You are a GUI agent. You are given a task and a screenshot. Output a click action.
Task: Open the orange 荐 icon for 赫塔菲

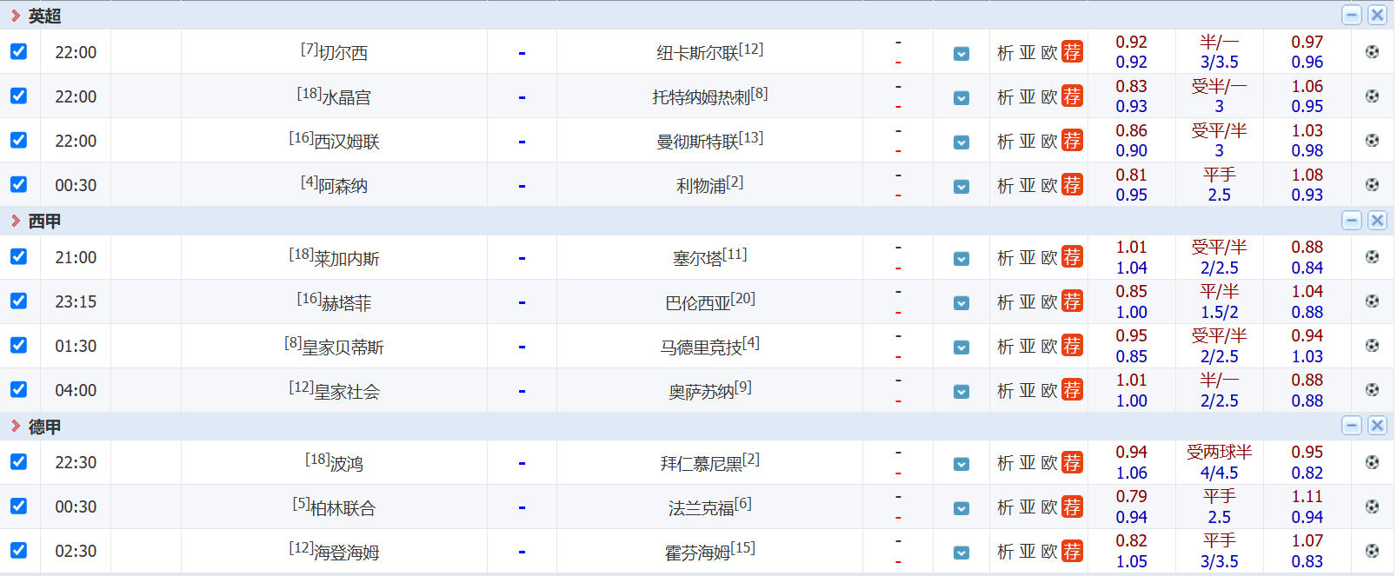click(1072, 301)
